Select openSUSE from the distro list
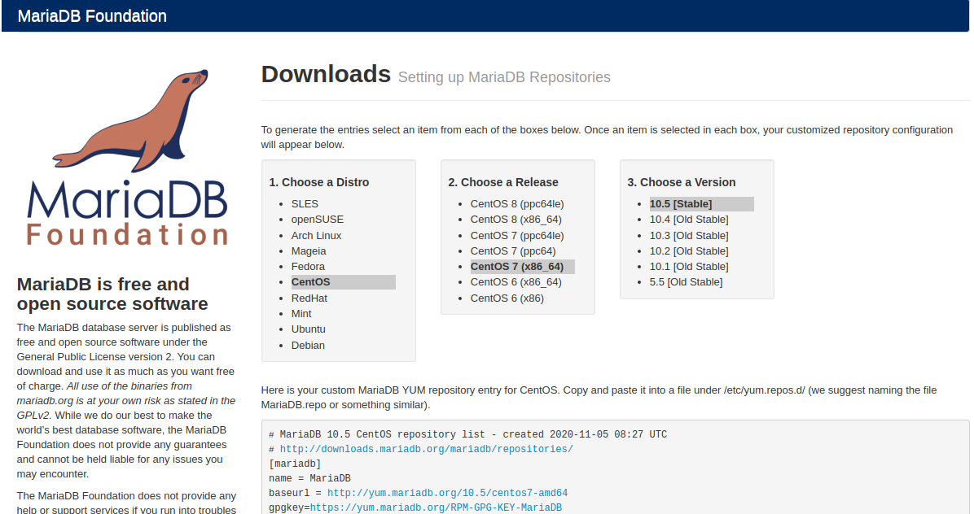Viewport: 974px width, 514px height. (318, 219)
